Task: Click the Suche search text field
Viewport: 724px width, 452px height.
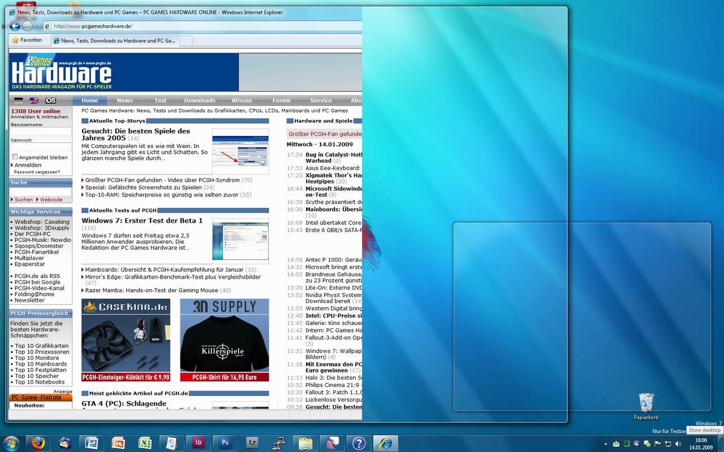Action: pyautogui.click(x=41, y=192)
